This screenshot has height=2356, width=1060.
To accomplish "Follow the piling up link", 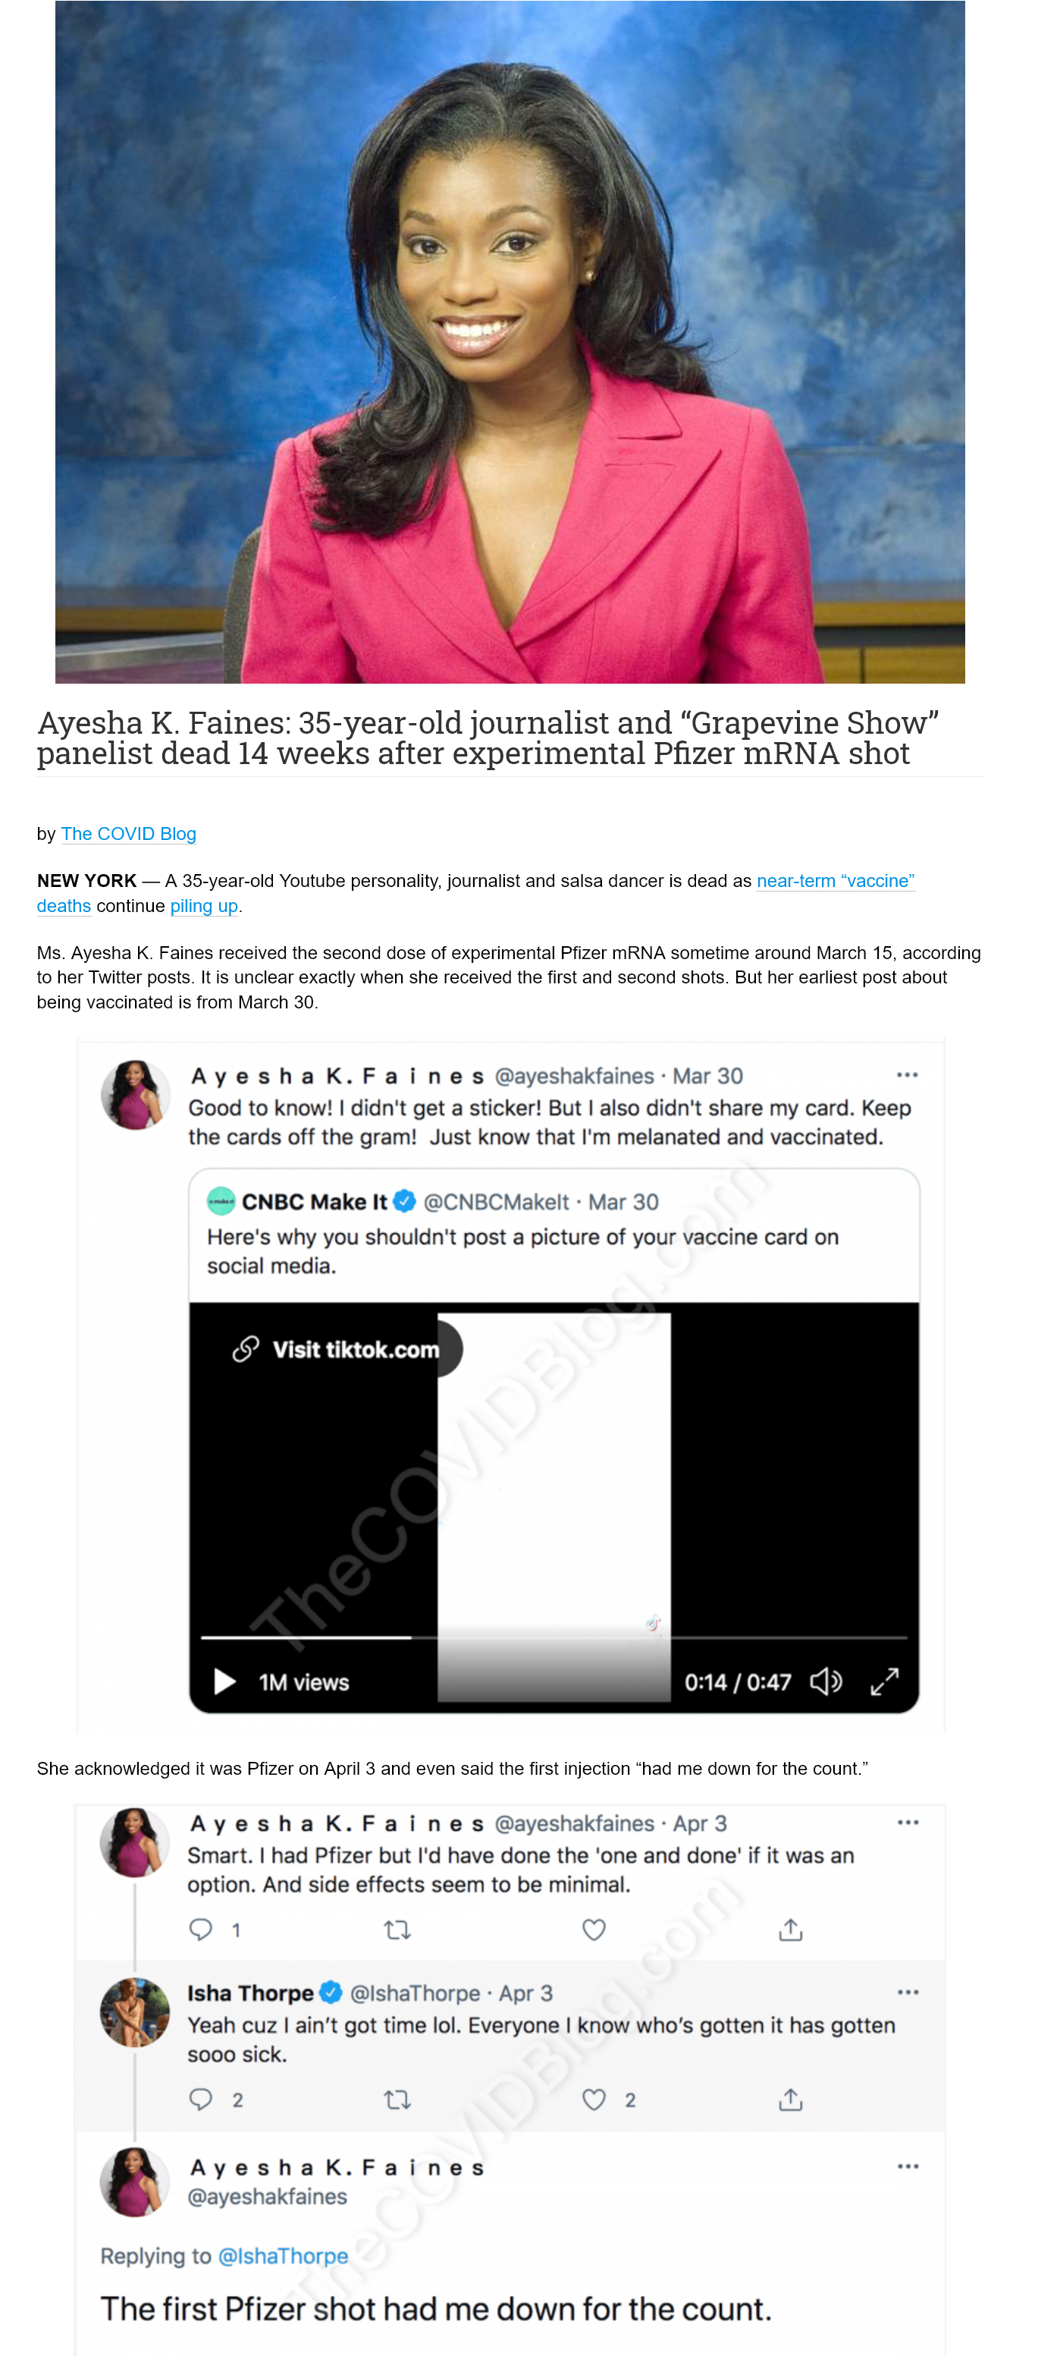I will 204,905.
